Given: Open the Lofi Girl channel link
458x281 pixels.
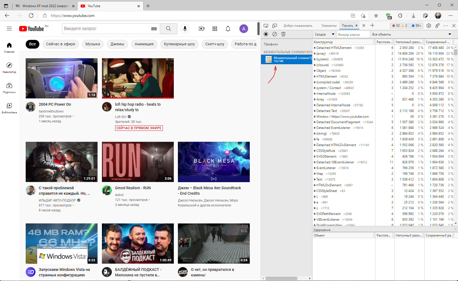Looking at the screenshot, I should 121,117.
